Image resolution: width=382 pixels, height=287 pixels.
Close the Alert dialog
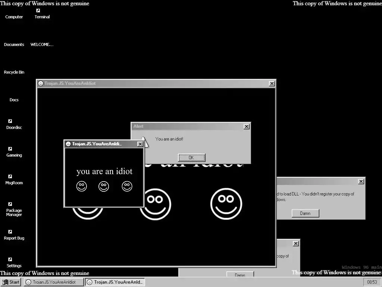point(247,126)
